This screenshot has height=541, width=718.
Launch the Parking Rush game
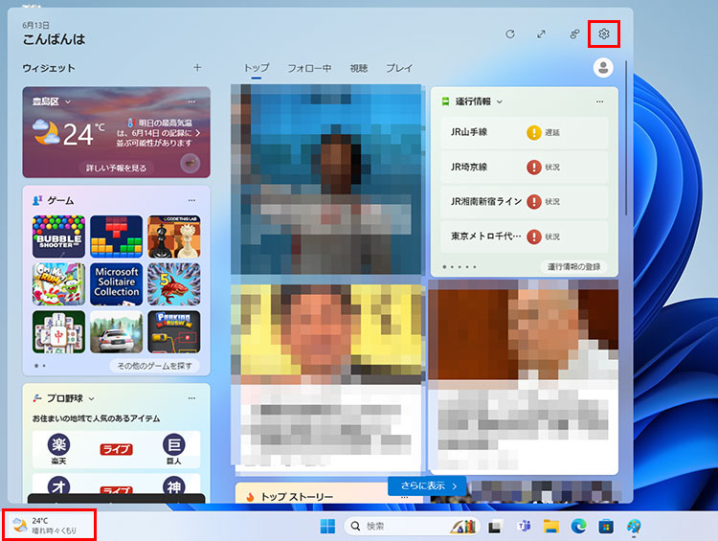click(x=174, y=331)
